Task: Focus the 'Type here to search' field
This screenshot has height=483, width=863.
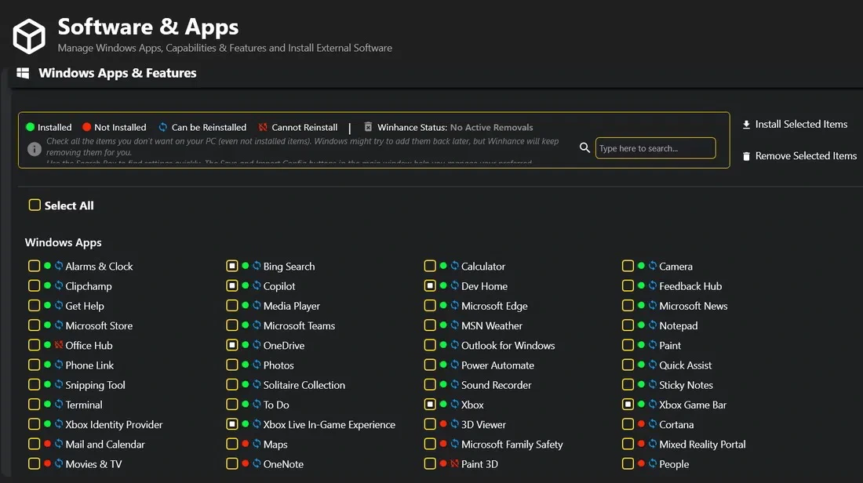Action: tap(655, 148)
